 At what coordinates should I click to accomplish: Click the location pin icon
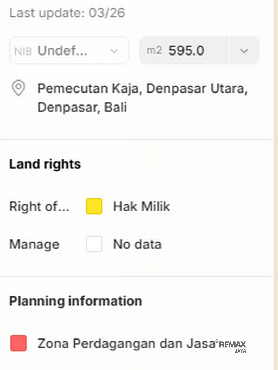point(18,88)
